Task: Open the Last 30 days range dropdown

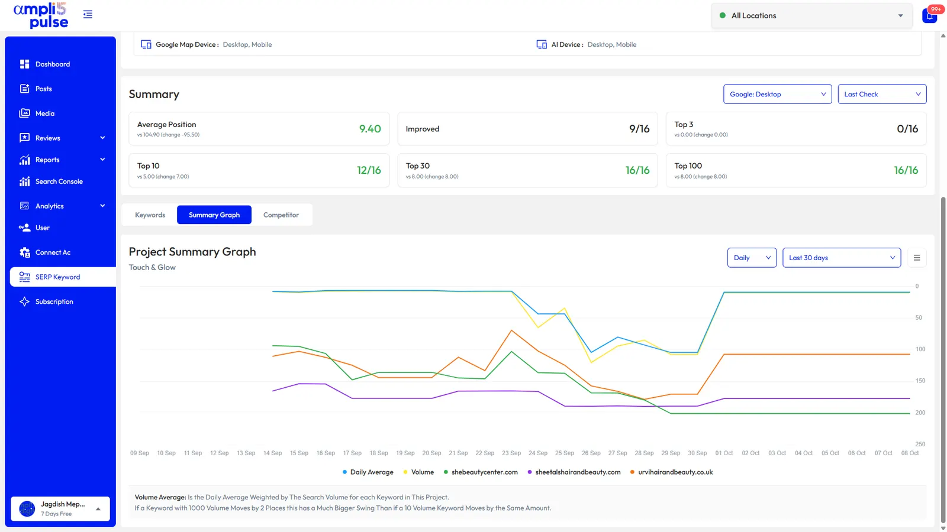Action: [x=842, y=258]
